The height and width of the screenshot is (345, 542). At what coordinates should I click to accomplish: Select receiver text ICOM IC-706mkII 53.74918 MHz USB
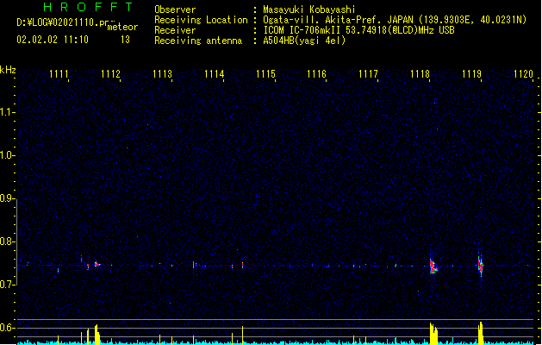click(358, 30)
